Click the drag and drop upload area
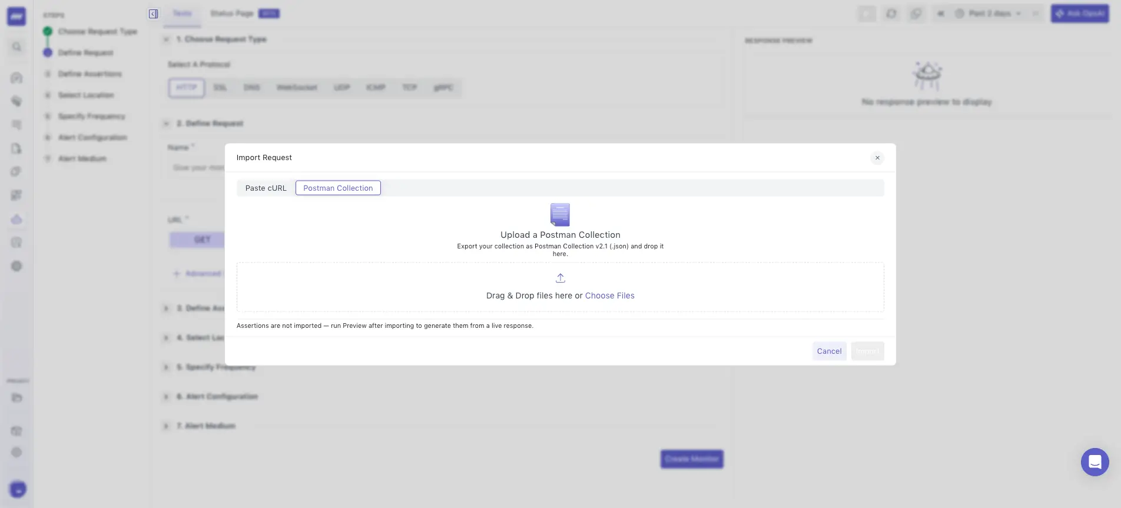 [560, 287]
